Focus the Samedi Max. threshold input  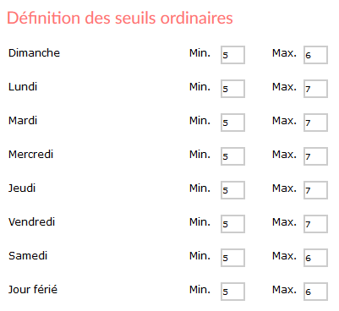(x=315, y=258)
